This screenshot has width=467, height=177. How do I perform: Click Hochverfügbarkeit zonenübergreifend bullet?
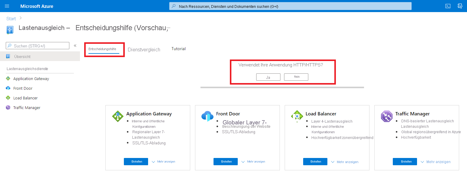click(342, 138)
